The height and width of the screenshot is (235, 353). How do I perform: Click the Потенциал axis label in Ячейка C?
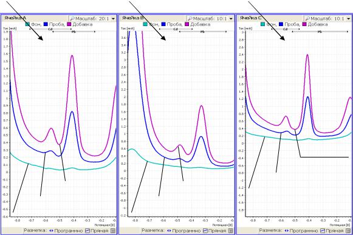(340, 225)
